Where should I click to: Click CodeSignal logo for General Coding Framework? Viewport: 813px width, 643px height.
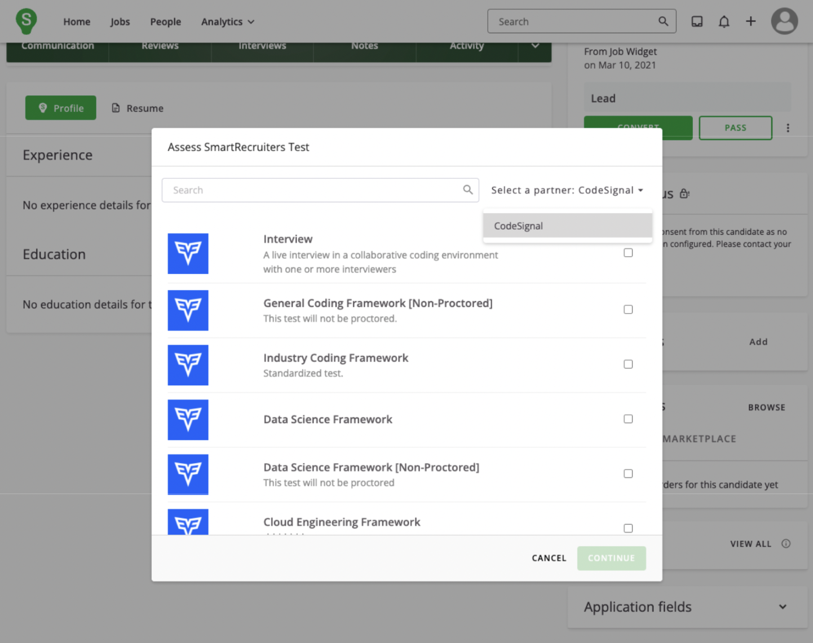188,310
